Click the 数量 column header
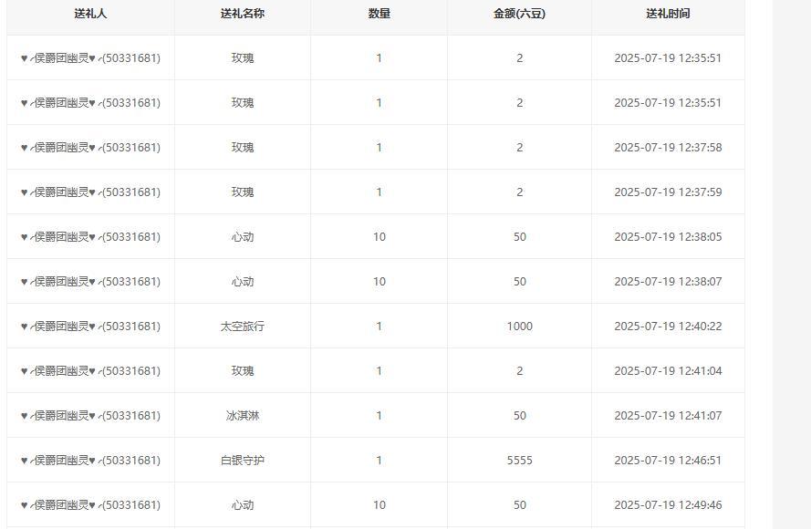The width and height of the screenshot is (811, 529). pos(380,14)
